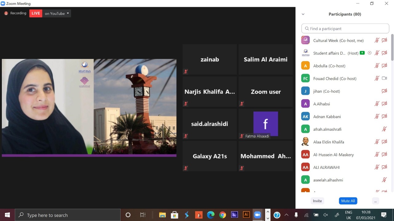Unmute afrah.almashrafi's microphone
The width and height of the screenshot is (394, 221).
tap(384, 129)
